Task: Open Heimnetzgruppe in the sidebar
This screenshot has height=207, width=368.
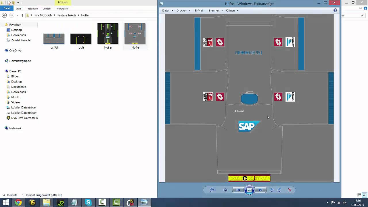Action: (20, 61)
